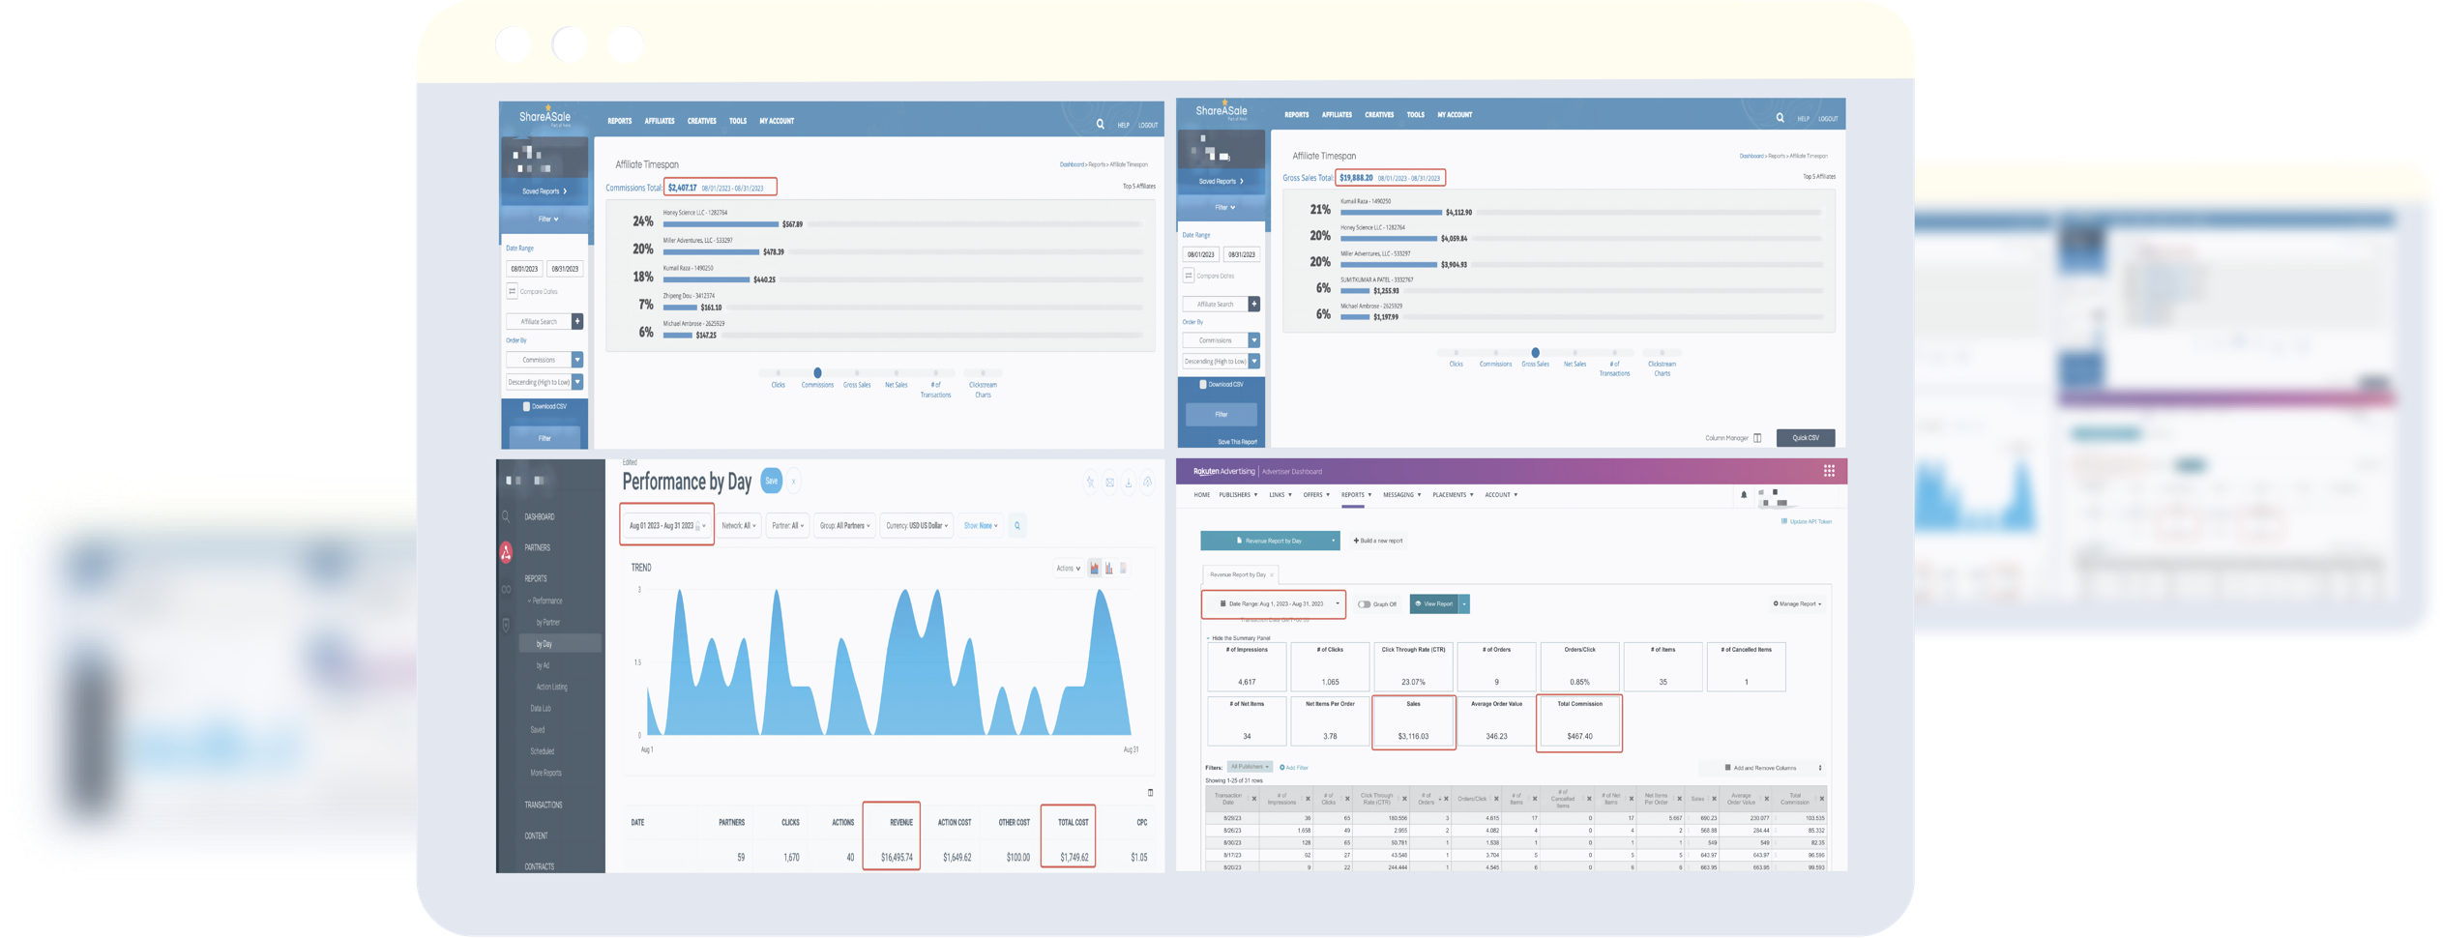The height and width of the screenshot is (938, 2443).
Task: Click search magnifier in Gross Sales ShareASale header
Action: click(1780, 117)
